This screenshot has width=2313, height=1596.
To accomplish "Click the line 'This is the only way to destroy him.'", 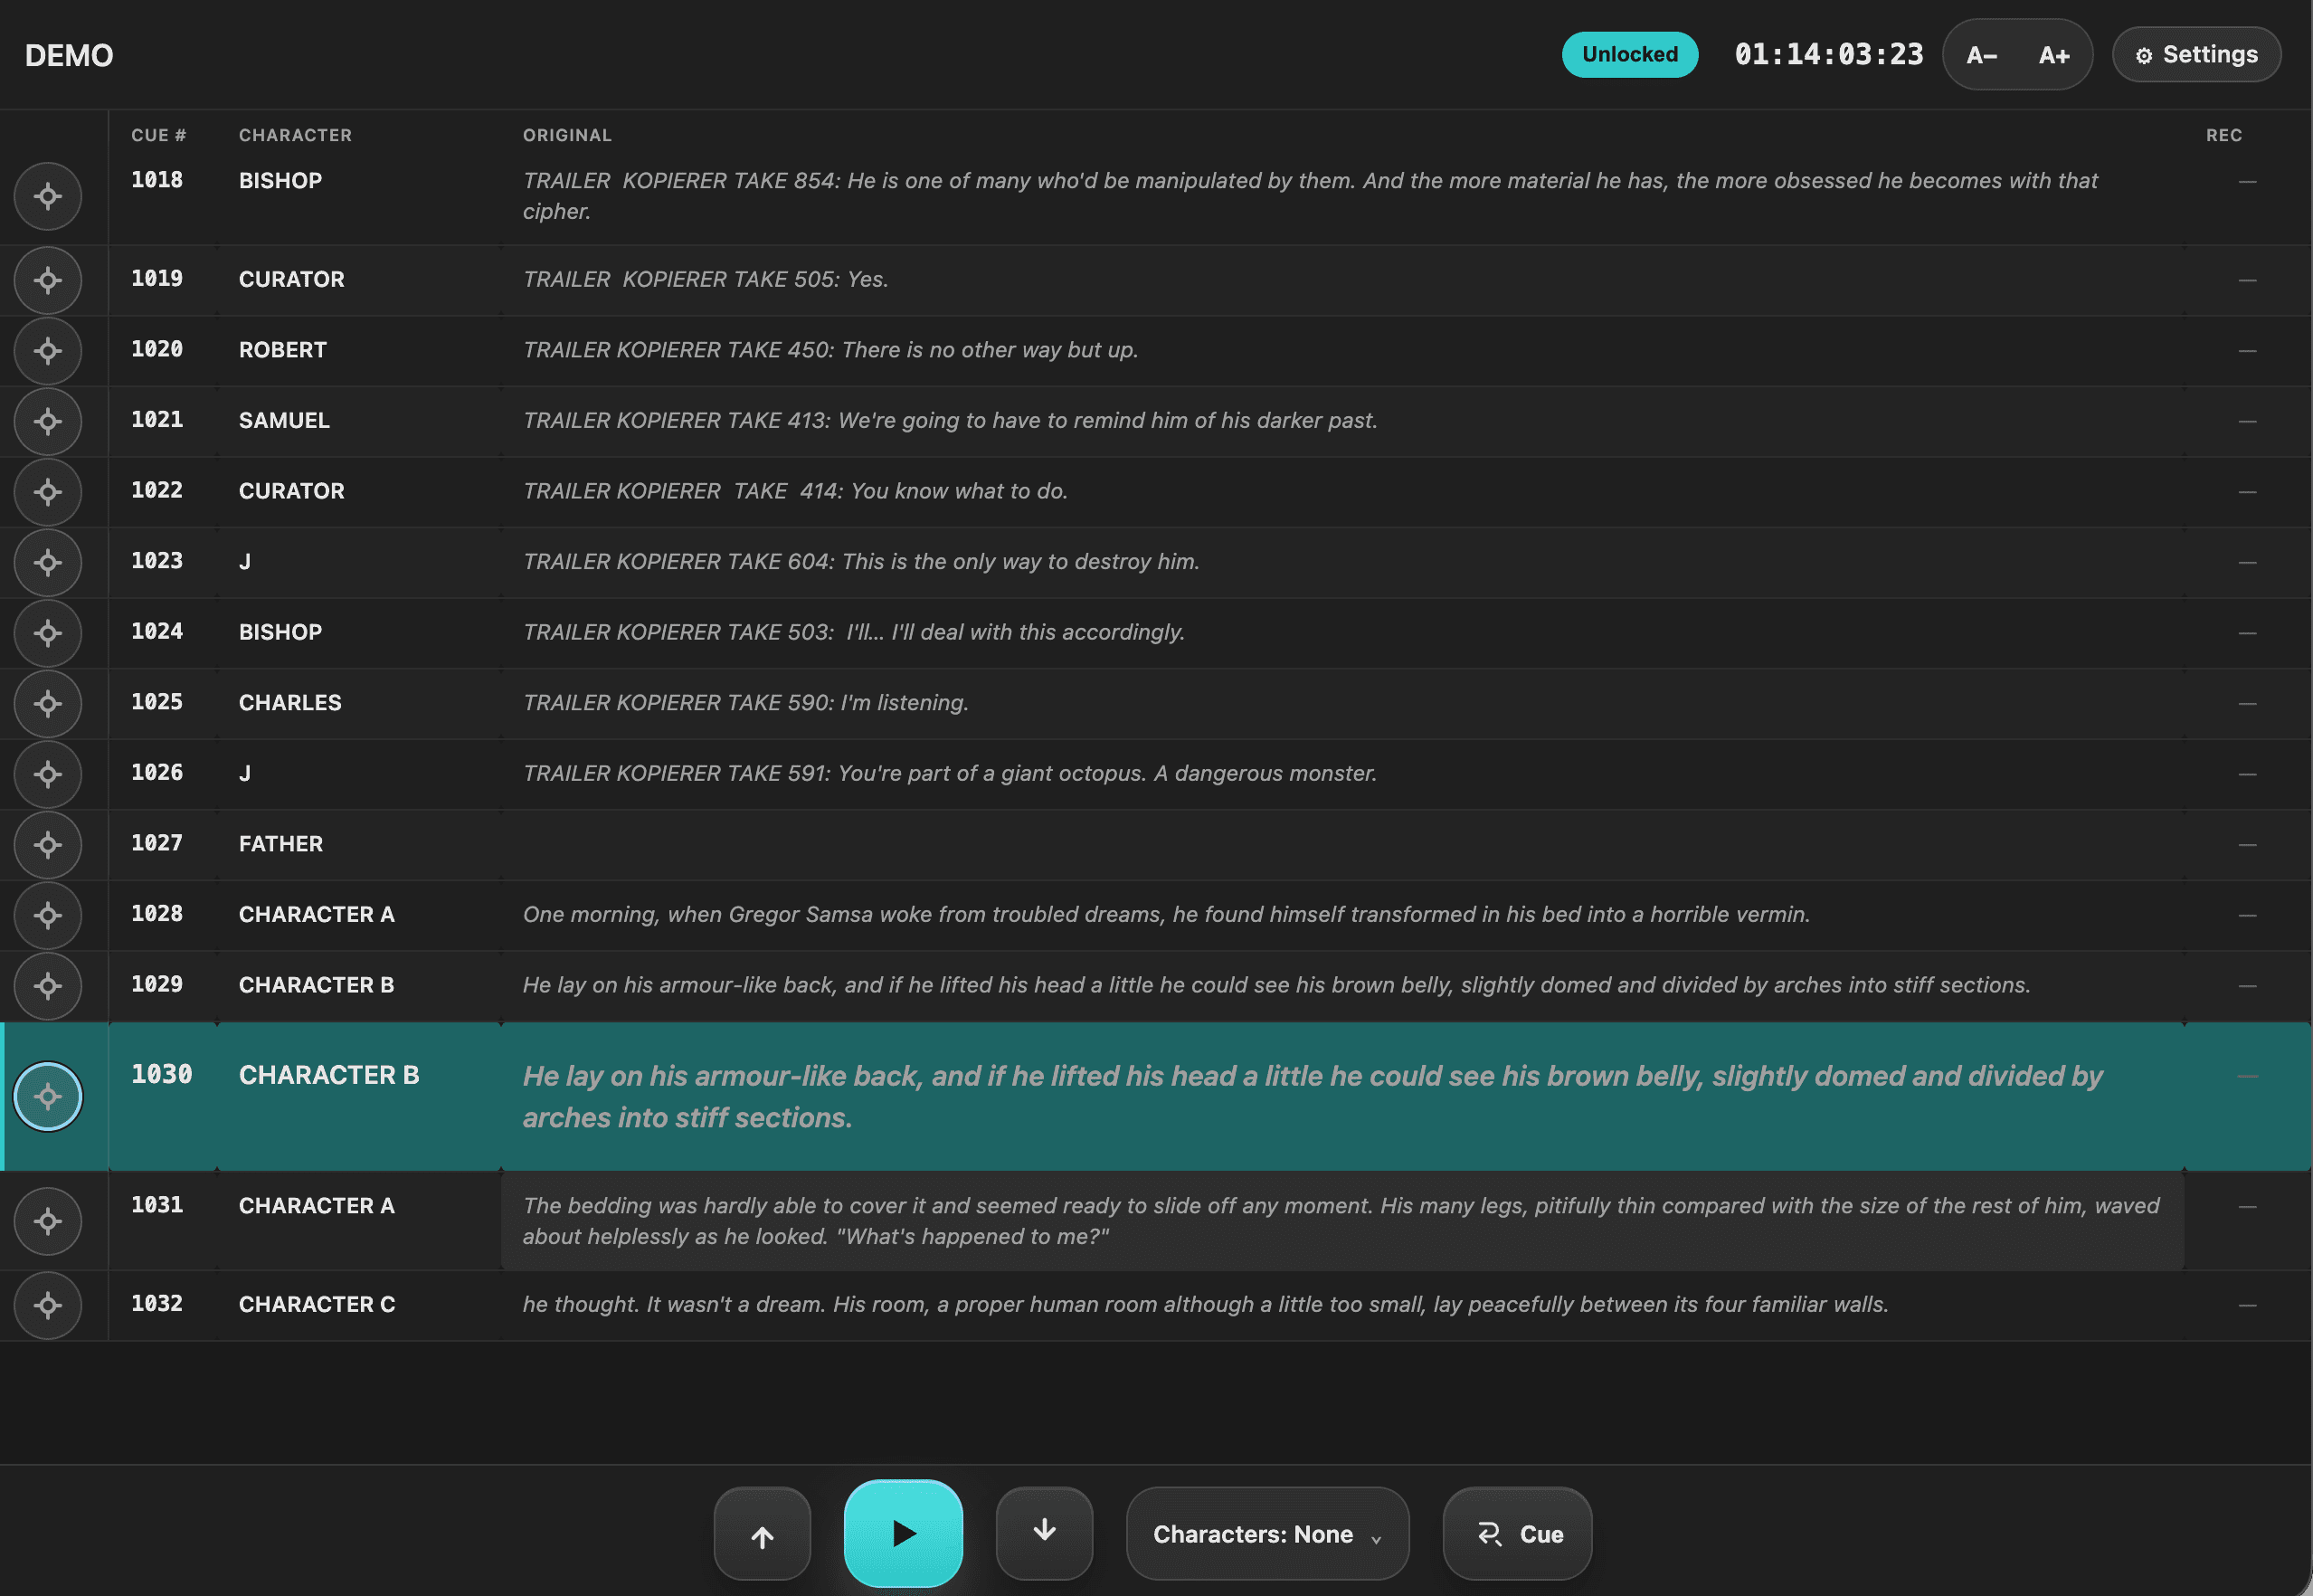I will tap(1020, 562).
